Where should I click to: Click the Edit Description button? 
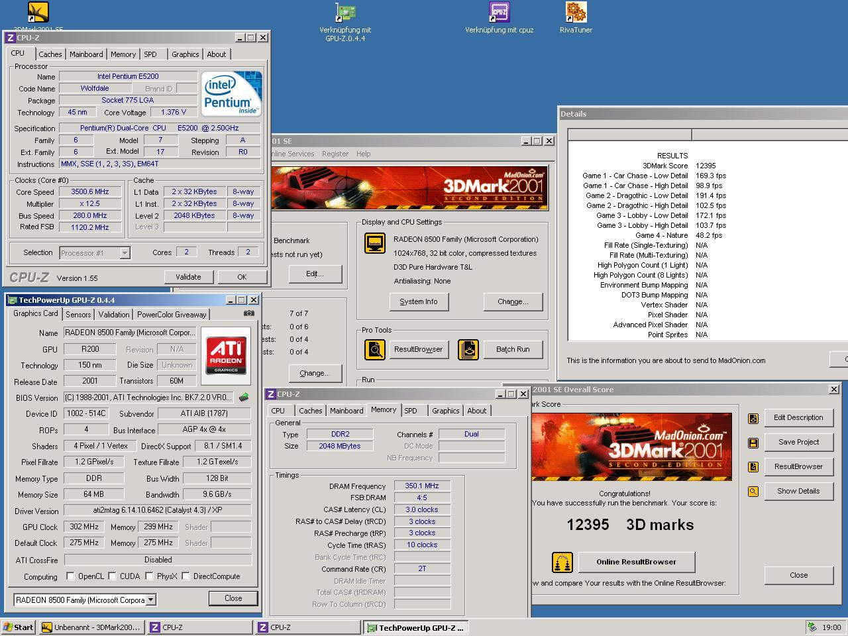798,417
